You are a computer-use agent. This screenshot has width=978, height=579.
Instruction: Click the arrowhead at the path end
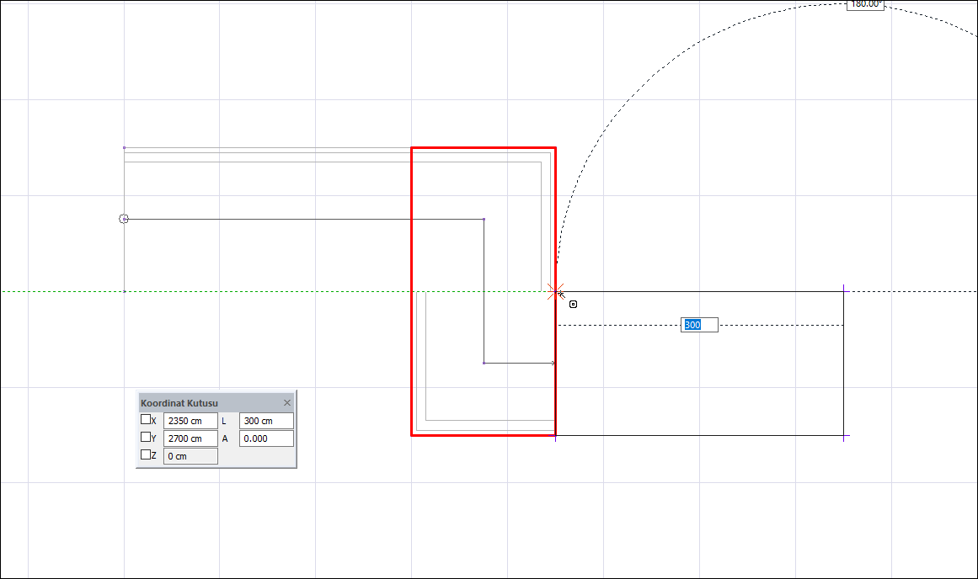[553, 364]
